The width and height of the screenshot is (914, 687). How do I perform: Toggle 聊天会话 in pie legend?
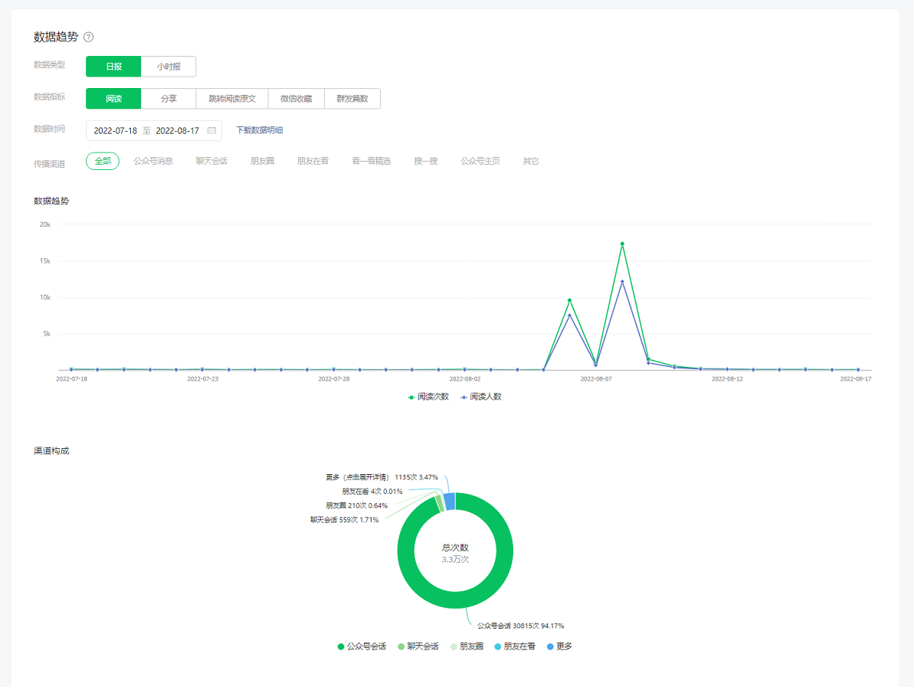coord(418,646)
